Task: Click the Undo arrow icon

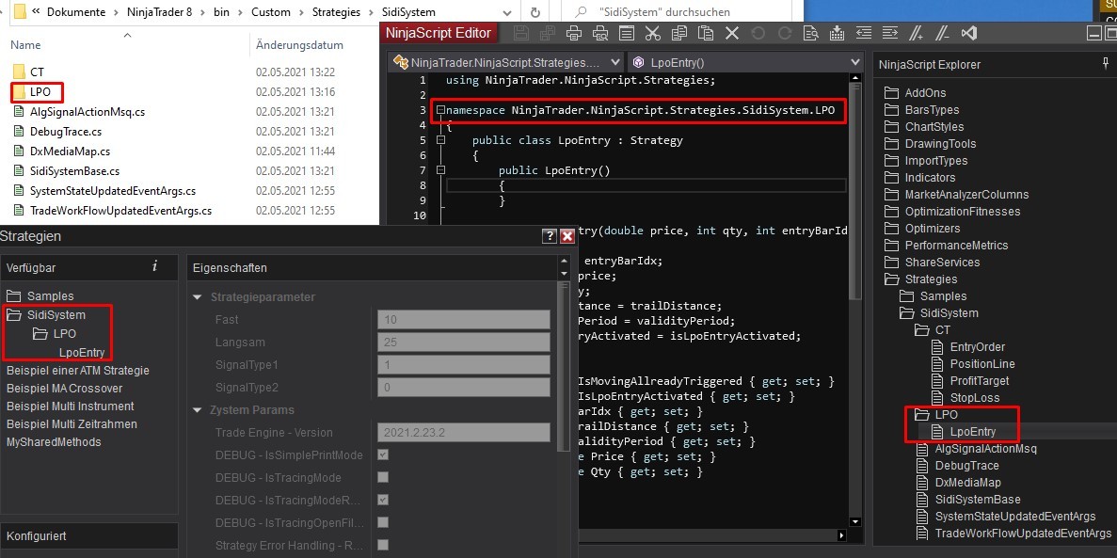Action: (x=758, y=33)
